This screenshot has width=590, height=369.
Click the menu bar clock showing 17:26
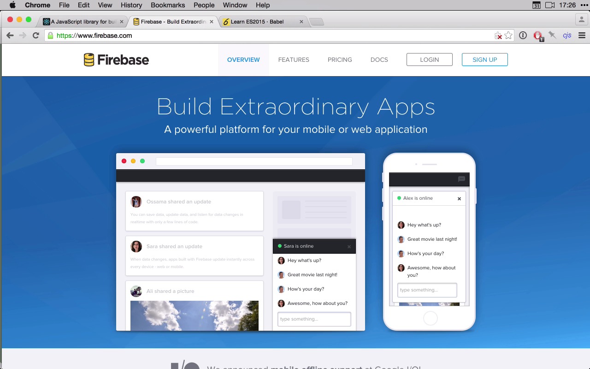tap(567, 5)
